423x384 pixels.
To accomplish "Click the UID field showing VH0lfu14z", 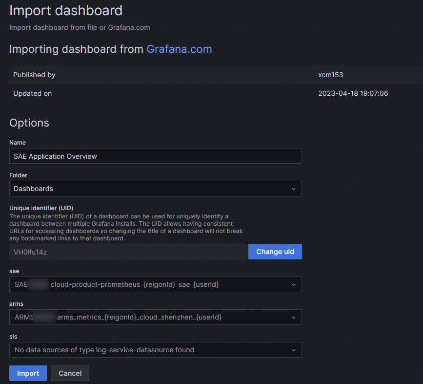I will tap(129, 252).
